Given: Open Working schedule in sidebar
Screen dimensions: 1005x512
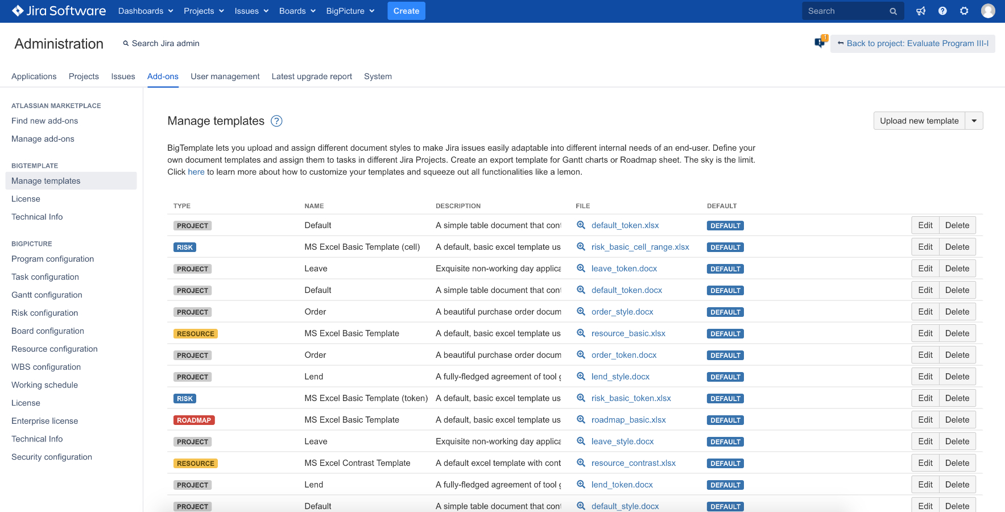Looking at the screenshot, I should tap(44, 385).
